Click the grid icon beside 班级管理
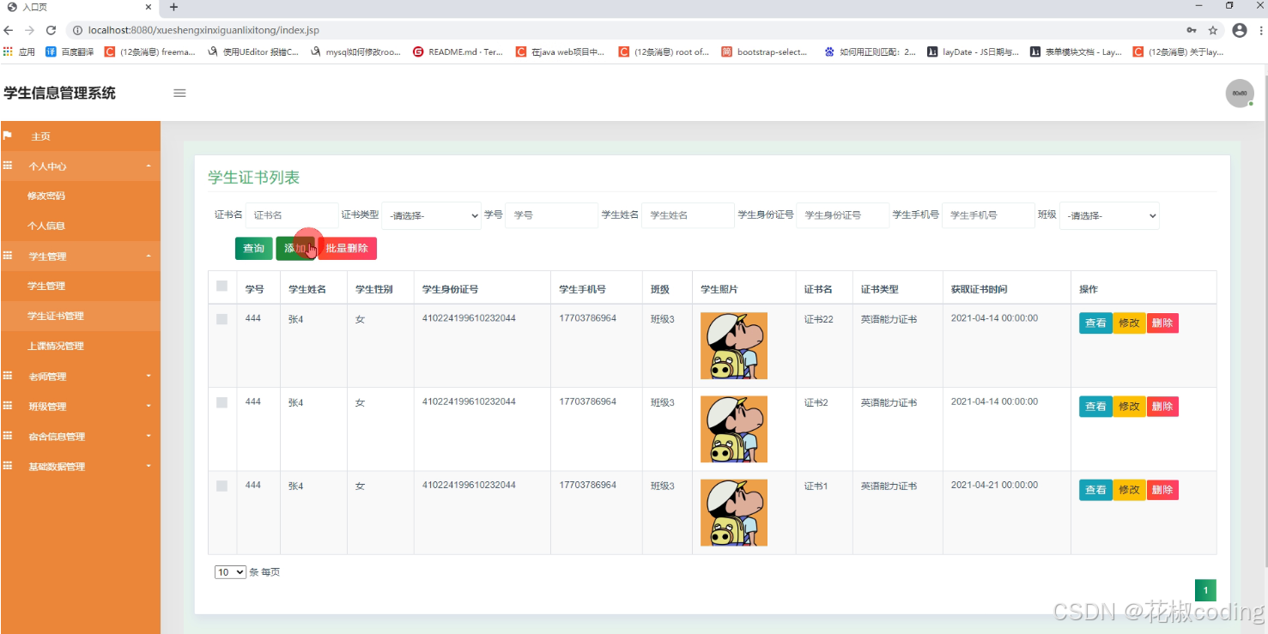 click(9, 406)
